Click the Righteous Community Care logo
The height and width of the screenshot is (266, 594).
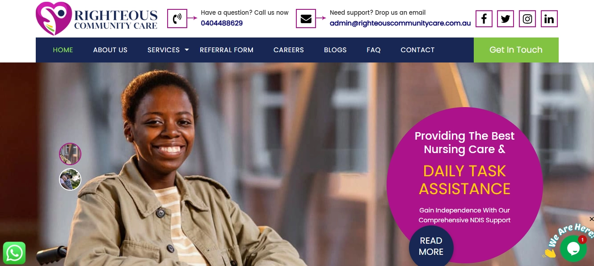(x=97, y=19)
